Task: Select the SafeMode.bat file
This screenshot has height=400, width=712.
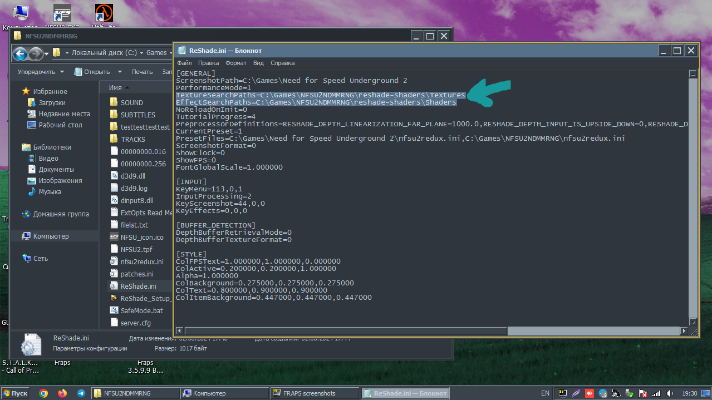Action: 141,310
